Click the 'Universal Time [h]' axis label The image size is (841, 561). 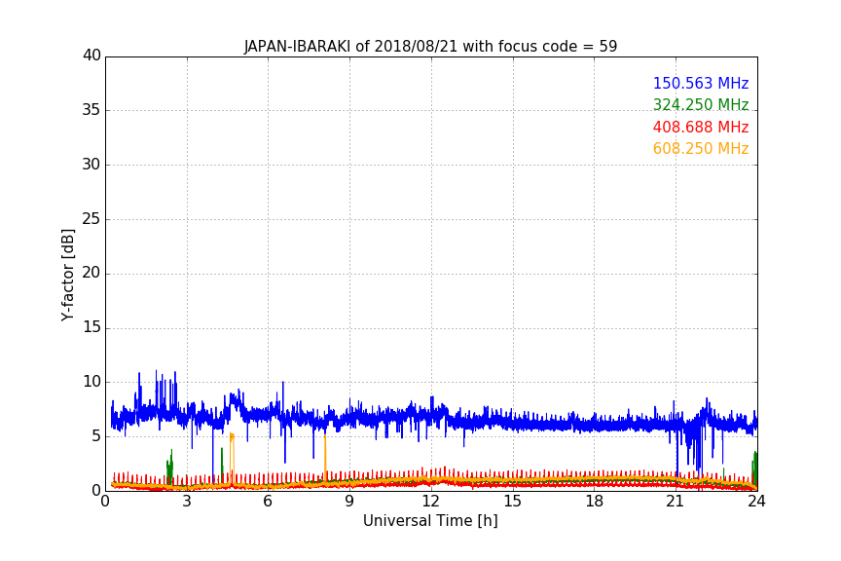430,520
